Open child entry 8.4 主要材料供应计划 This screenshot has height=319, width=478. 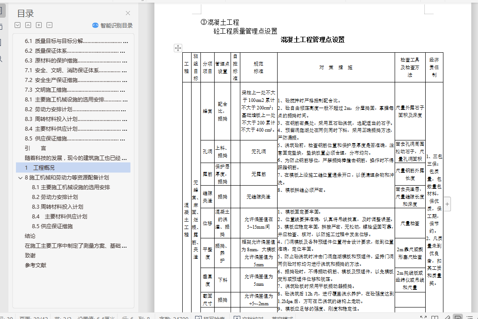click(x=59, y=217)
